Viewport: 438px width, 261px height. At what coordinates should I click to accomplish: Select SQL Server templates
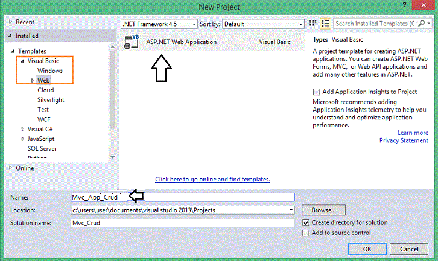coord(42,148)
